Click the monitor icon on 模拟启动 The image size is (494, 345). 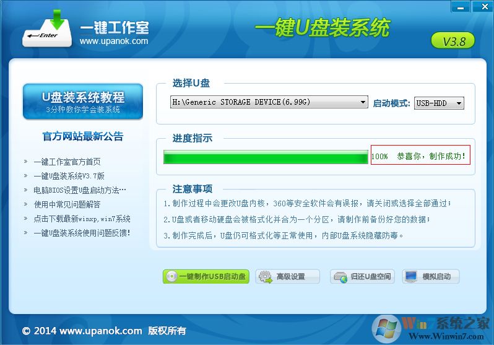[411, 277]
